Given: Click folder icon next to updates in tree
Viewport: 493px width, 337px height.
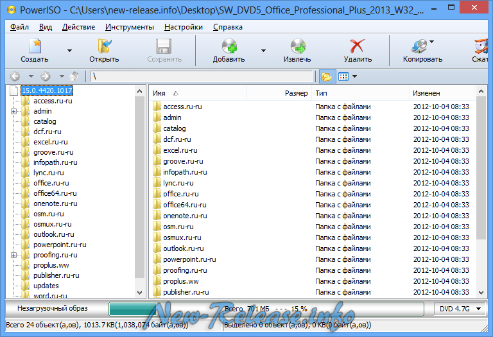Looking at the screenshot, I should pyautogui.click(x=25, y=286).
